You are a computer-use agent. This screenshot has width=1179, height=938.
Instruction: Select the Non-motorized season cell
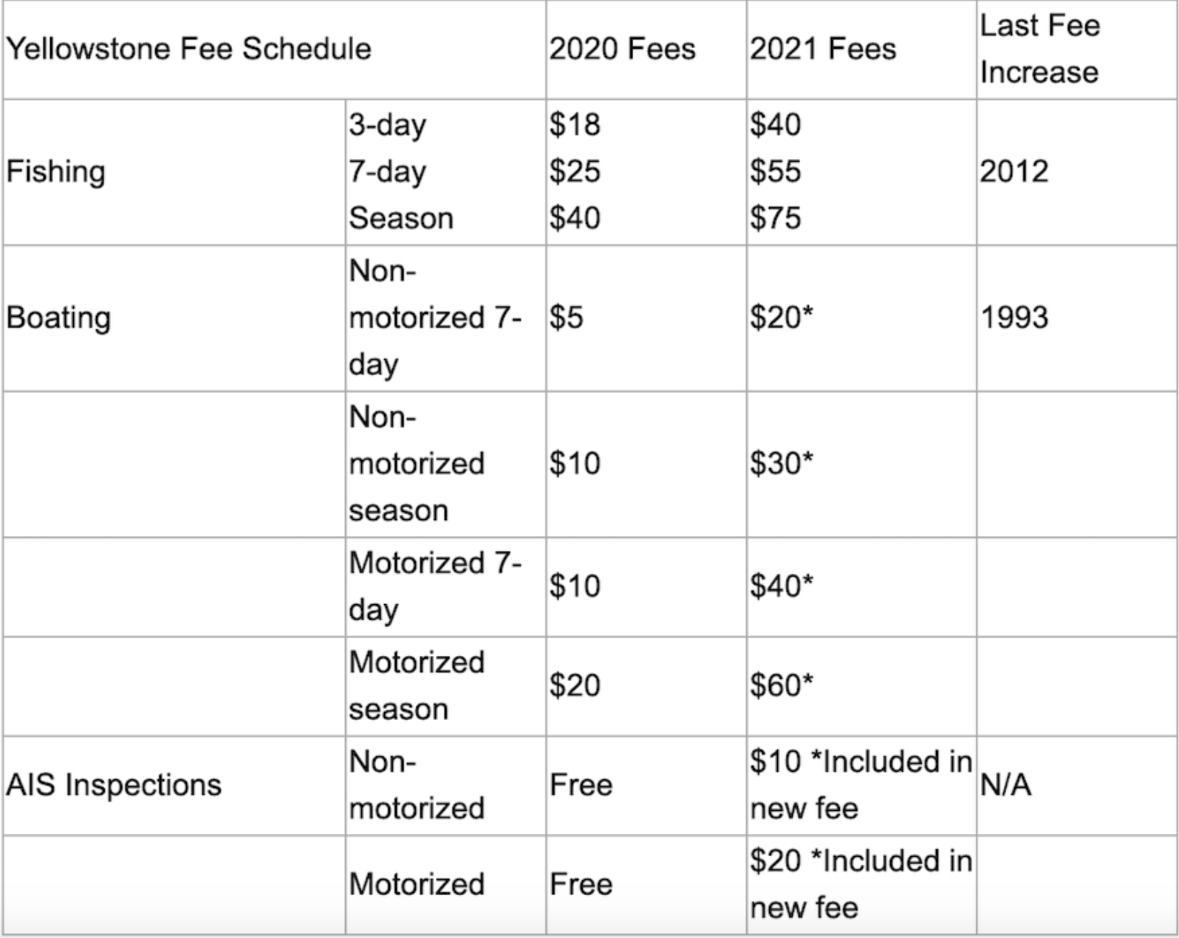[x=417, y=464]
